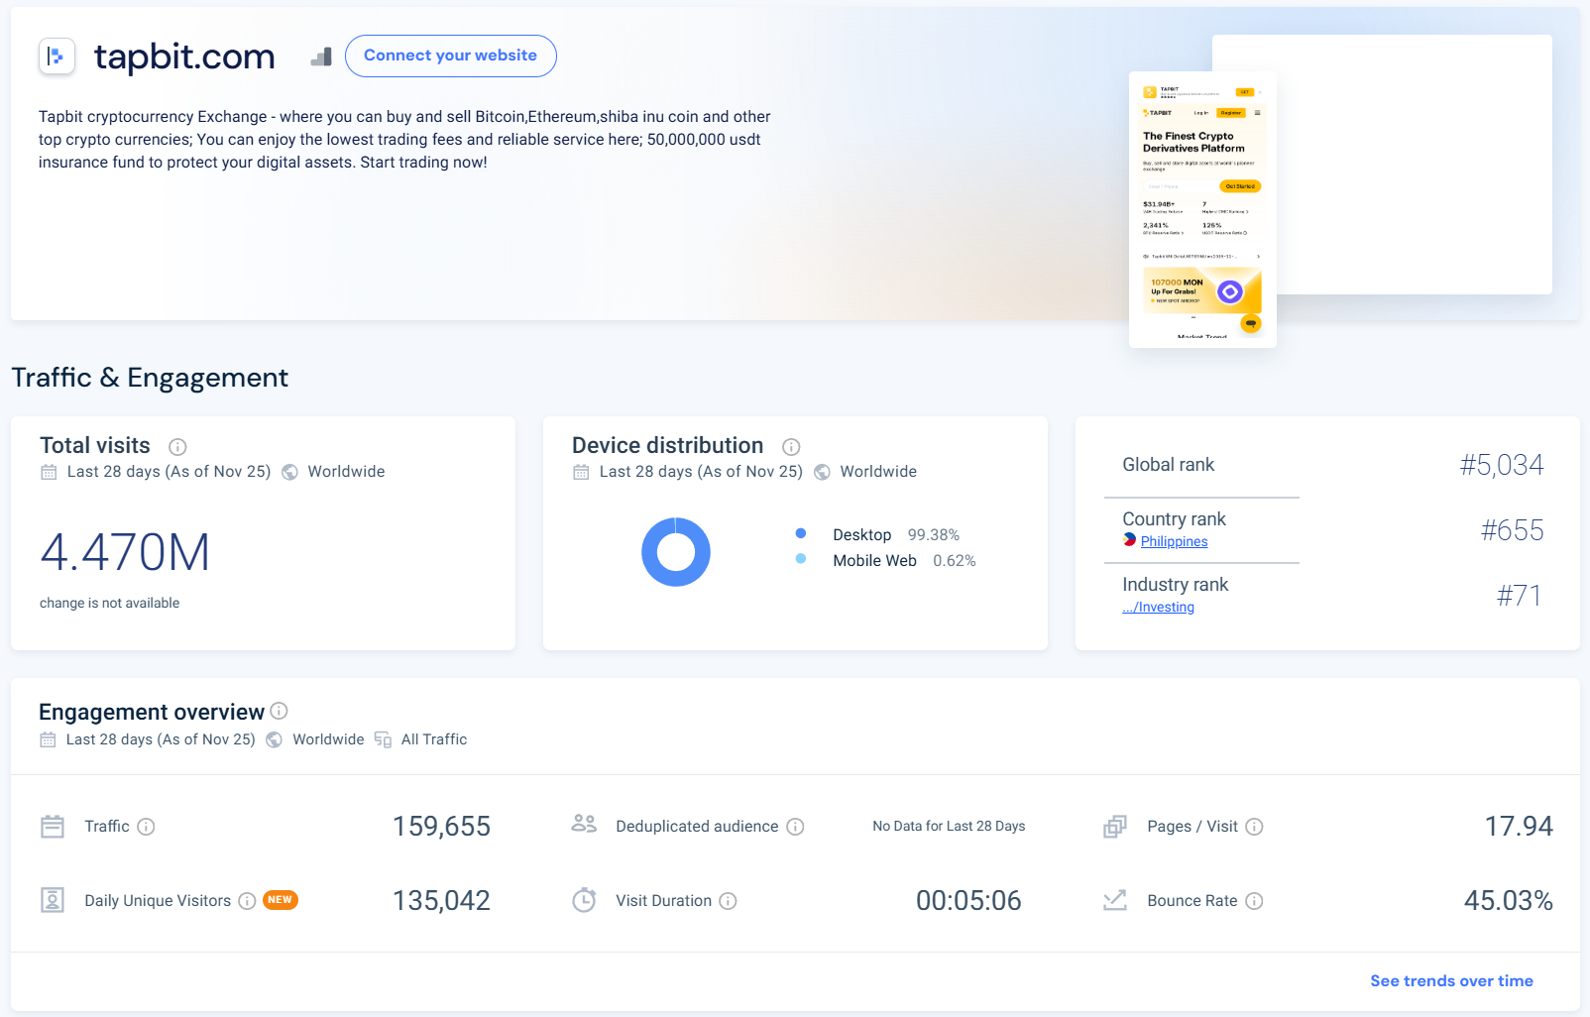Viewport: 1590px width, 1017px height.
Task: Open the Device distribution info icon
Action: click(791, 447)
